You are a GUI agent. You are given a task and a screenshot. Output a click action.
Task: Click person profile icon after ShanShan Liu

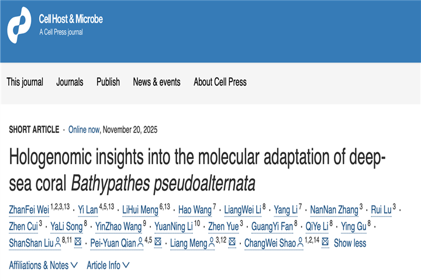[x=57, y=243]
